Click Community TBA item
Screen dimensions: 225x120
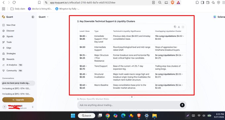12,71
